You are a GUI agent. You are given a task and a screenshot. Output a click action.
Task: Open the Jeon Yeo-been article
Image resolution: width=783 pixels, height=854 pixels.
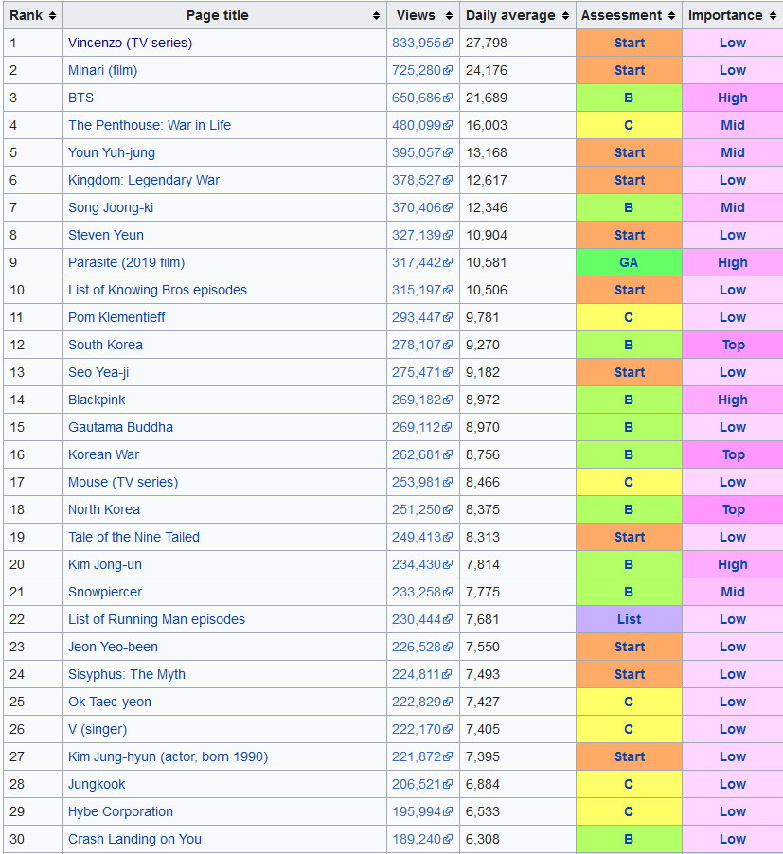114,647
